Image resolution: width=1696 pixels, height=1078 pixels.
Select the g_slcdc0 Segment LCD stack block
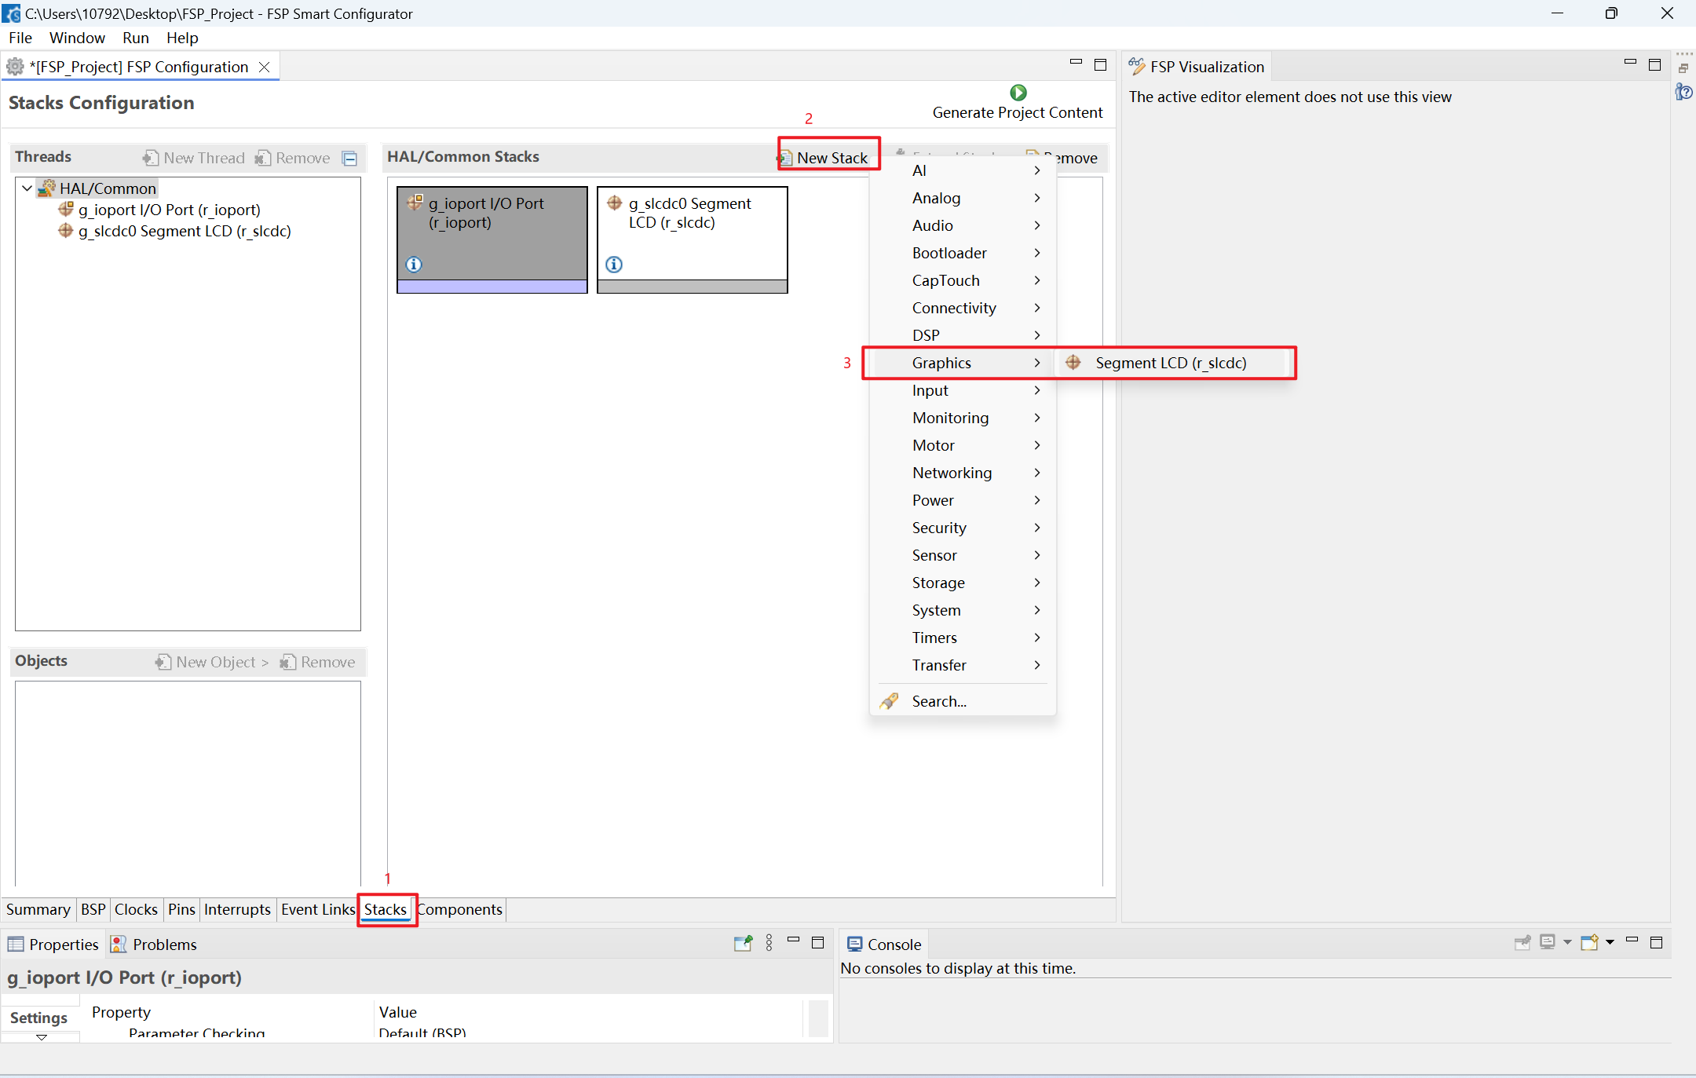693,239
